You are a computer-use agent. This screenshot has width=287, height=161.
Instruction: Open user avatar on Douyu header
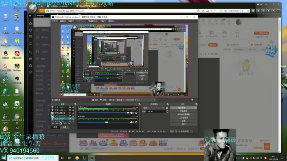point(239,22)
